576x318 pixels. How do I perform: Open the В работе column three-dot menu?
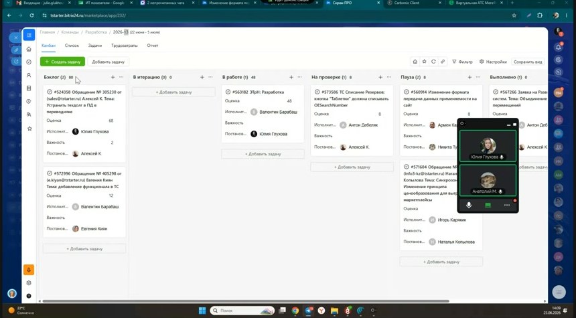[x=300, y=77]
